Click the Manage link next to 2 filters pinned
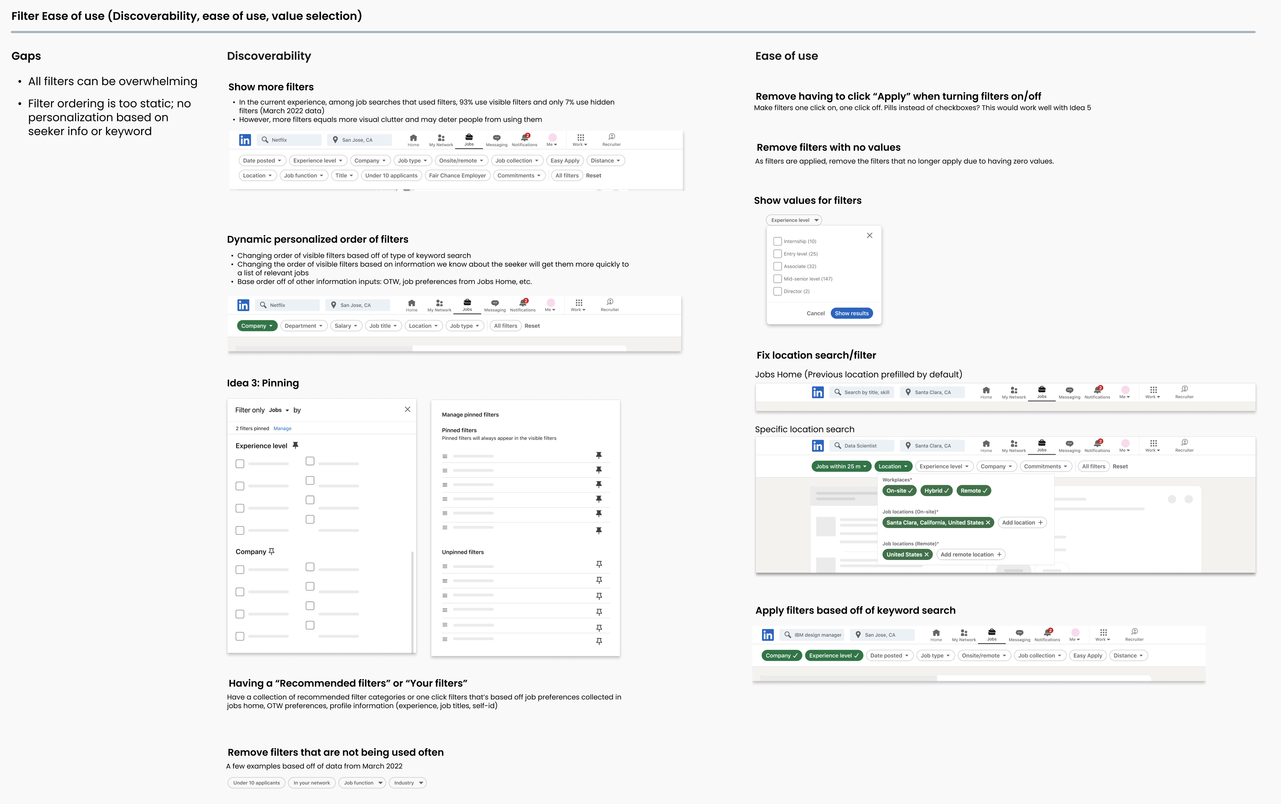 coord(282,428)
